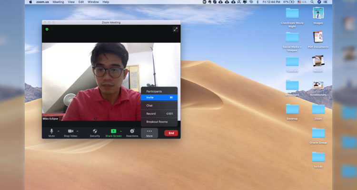Click the Spotlight search magnifier icon
Viewport: 357px width, 190px height.
(x=312, y=2)
